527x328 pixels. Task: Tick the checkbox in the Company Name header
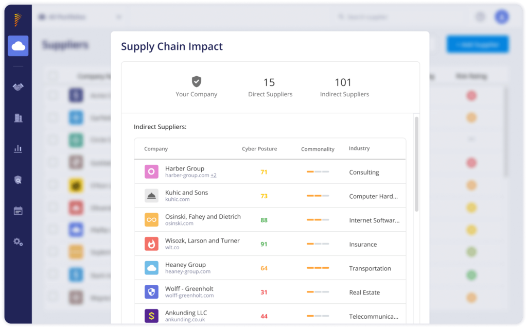(54, 76)
